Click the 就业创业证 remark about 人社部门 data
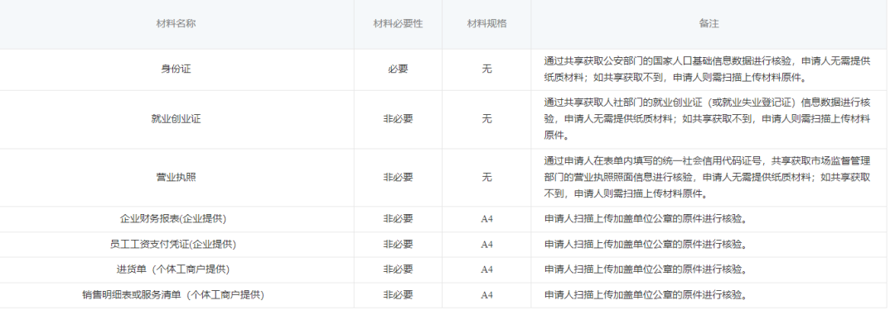Image resolution: width=895 pixels, height=310 pixels. click(x=707, y=119)
